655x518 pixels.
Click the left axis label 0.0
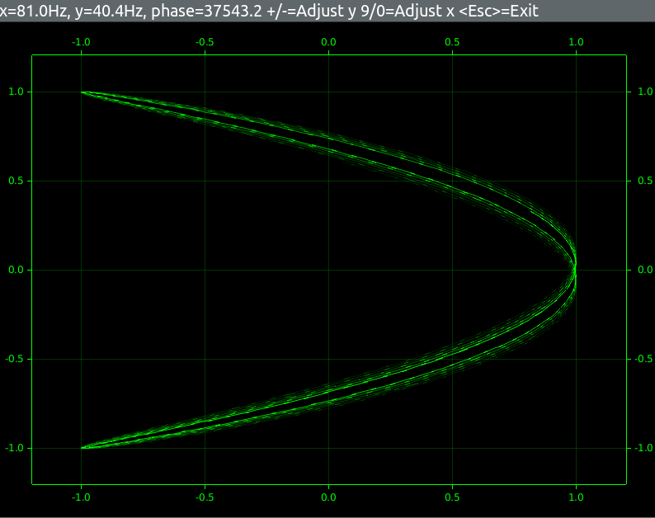click(16, 270)
